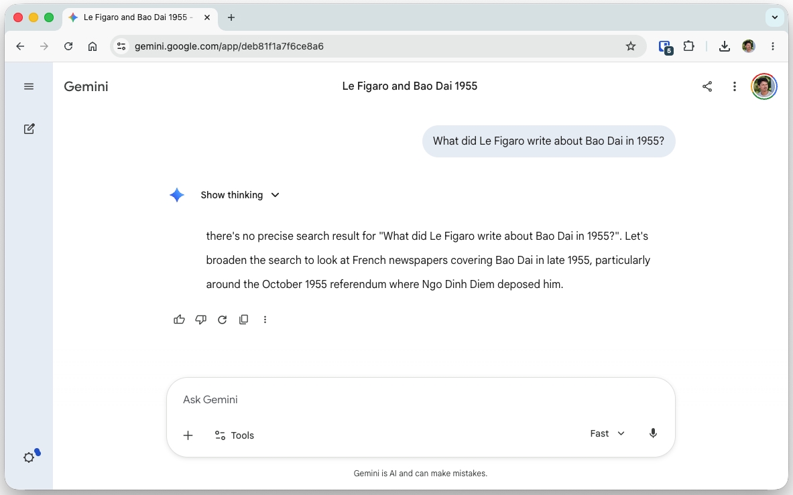Bookmark this page with the star
The image size is (793, 495).
631,46
